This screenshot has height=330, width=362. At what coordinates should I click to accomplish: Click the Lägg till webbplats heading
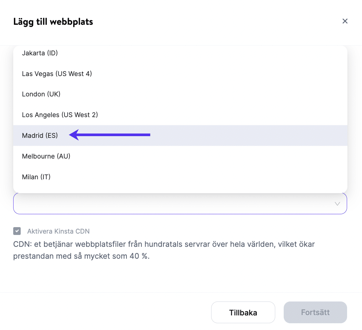pyautogui.click(x=53, y=22)
